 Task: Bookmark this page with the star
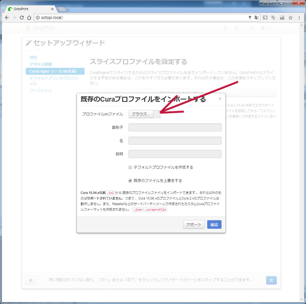(291, 18)
